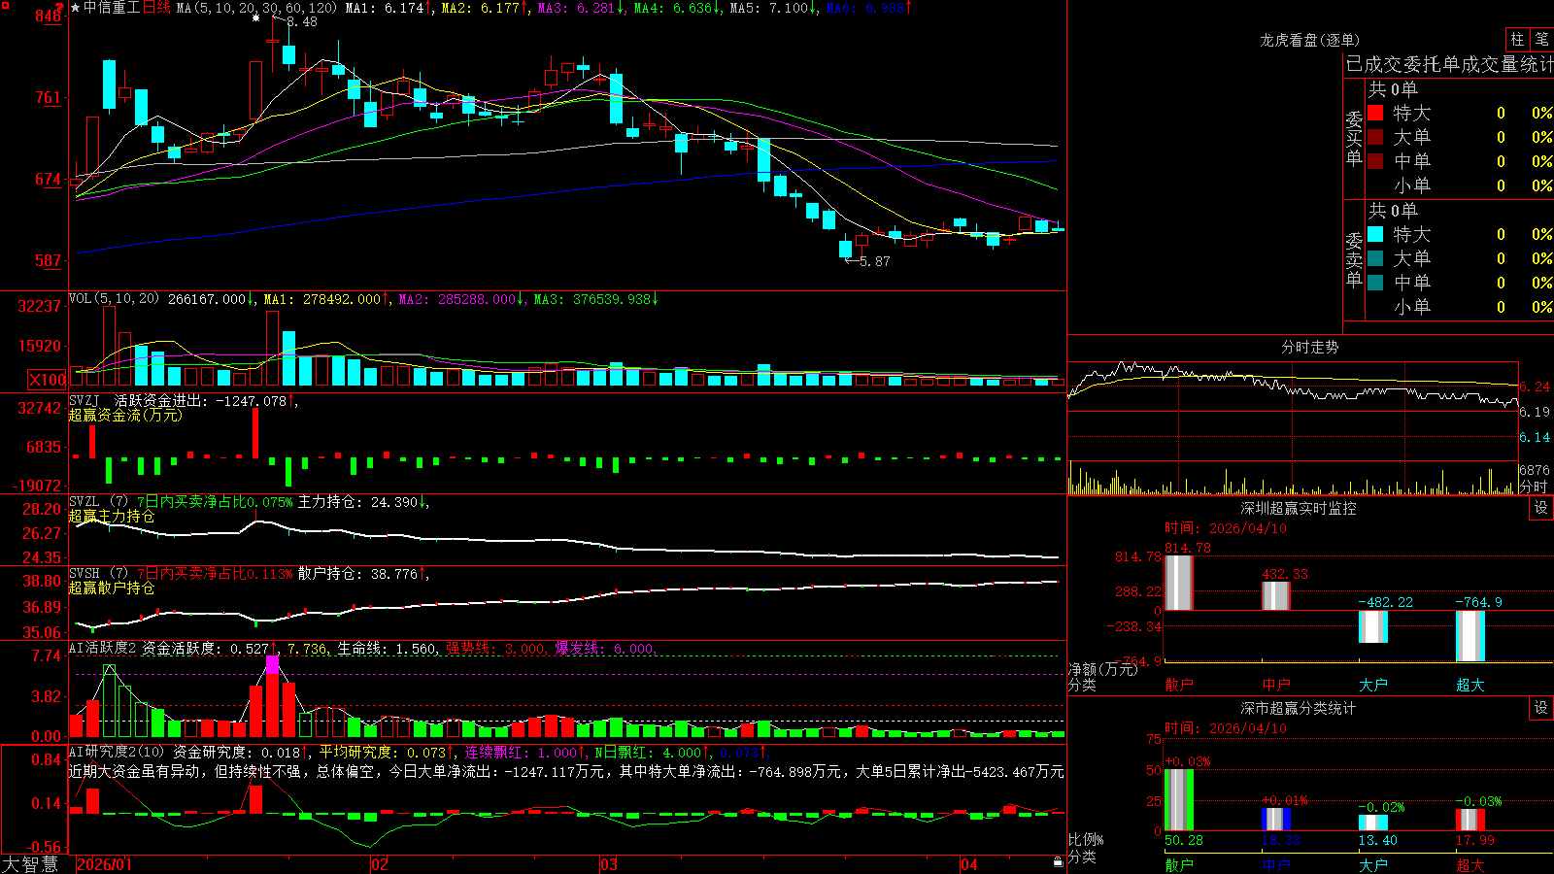Click the 03 month marker on timeline
Screen dimensions: 1554x874
pyautogui.click(x=609, y=864)
